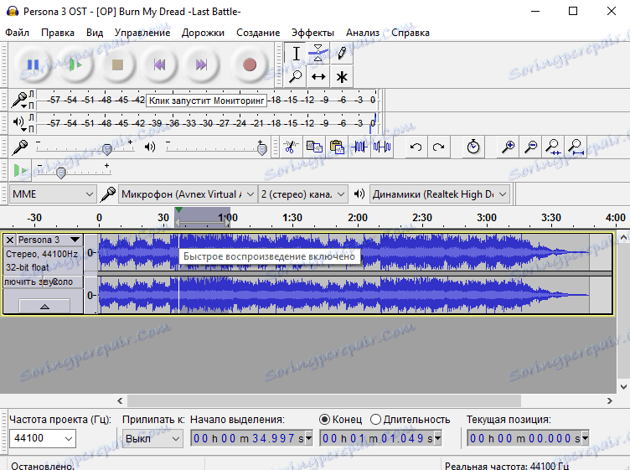Open the Дорожки menu

[x=203, y=33]
